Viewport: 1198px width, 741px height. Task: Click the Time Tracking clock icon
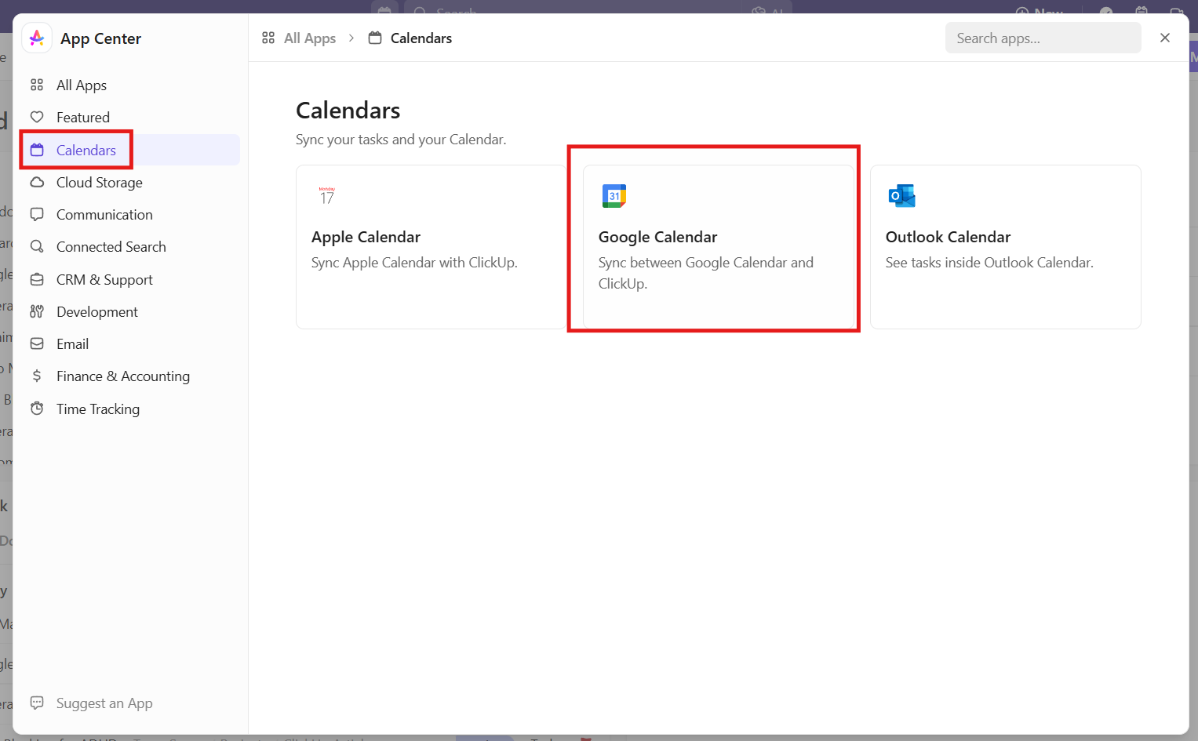[x=37, y=409]
